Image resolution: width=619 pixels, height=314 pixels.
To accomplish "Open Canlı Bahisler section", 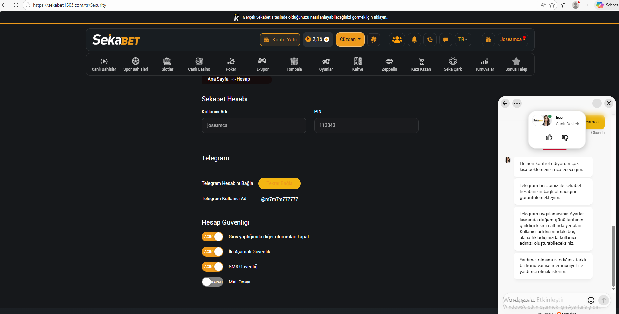I will coord(104,65).
